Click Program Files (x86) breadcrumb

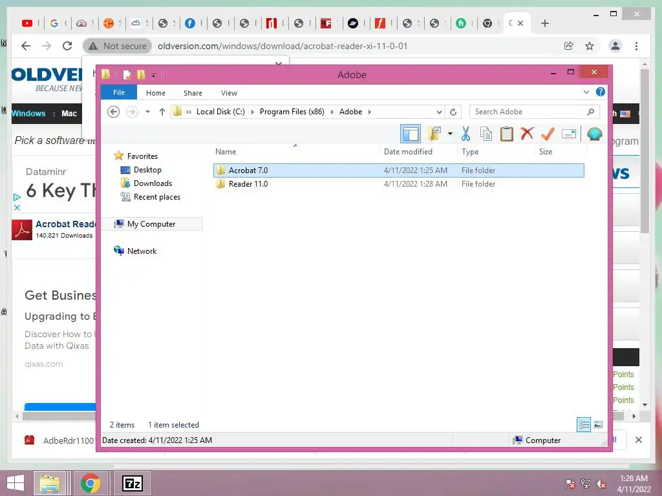coord(292,112)
